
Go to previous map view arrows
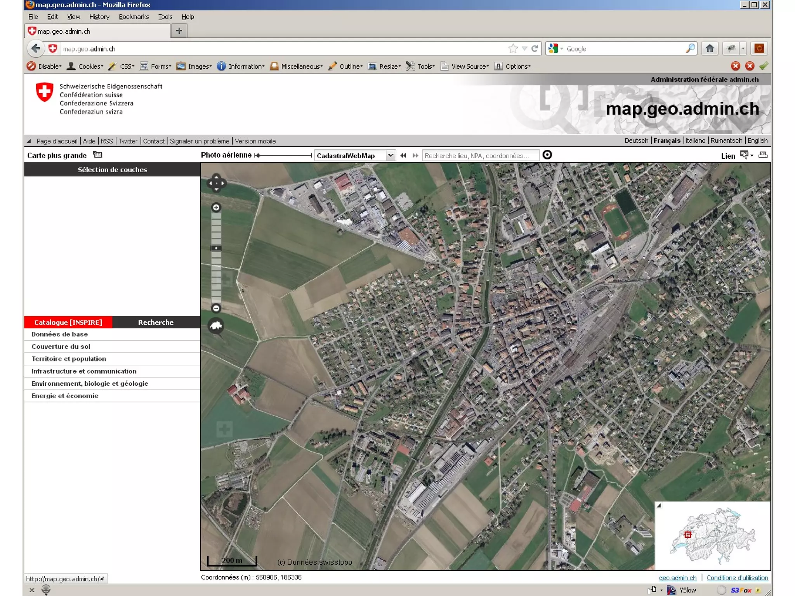[x=403, y=156]
